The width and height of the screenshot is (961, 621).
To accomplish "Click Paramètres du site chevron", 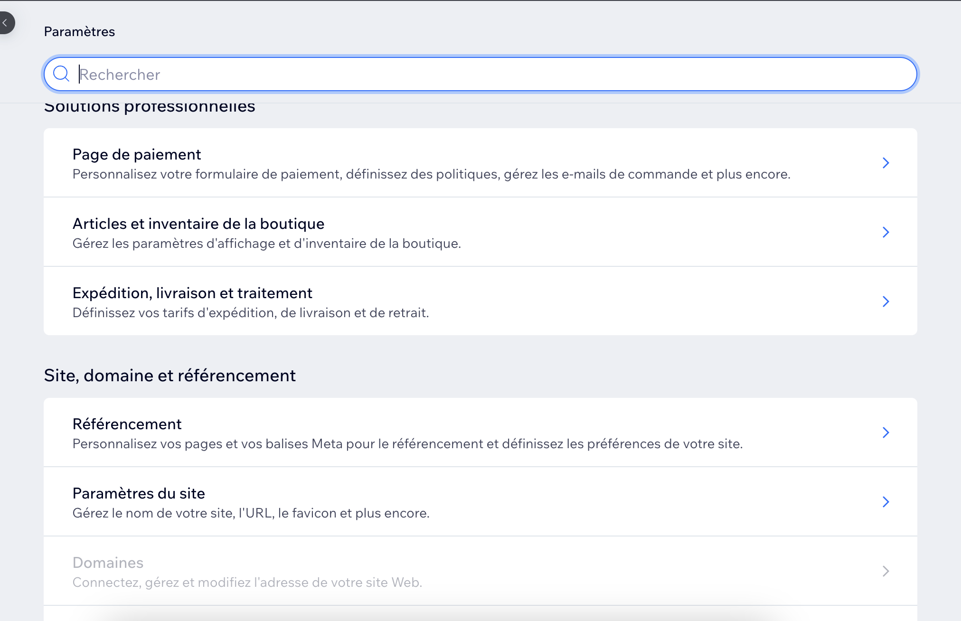I will point(885,502).
